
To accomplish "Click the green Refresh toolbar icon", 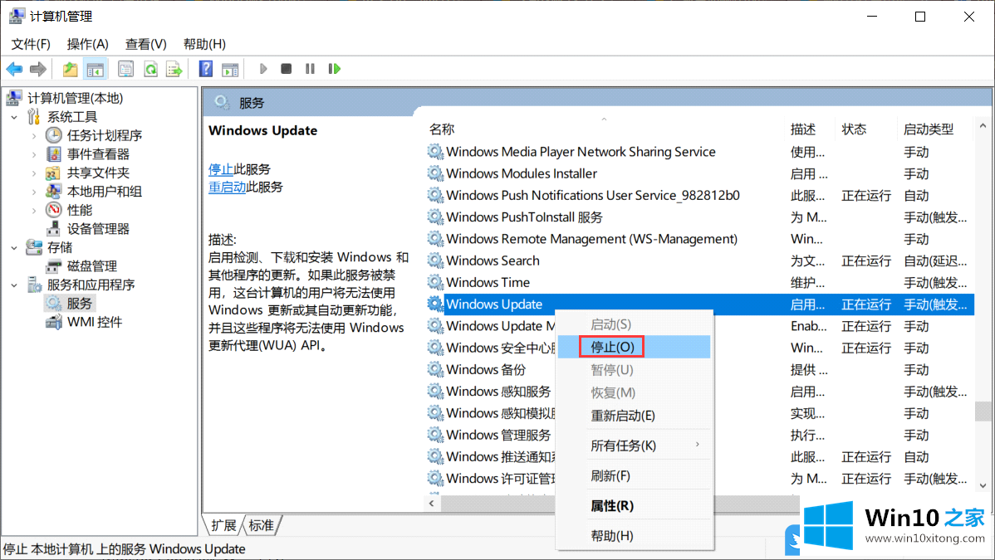I will click(x=150, y=69).
